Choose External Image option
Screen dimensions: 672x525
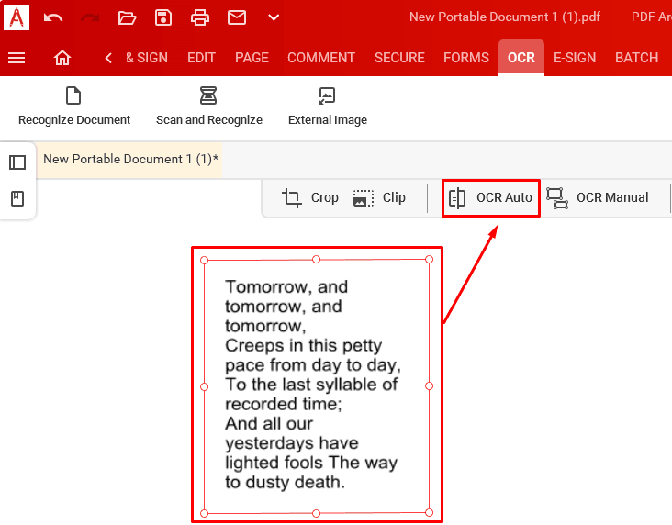click(x=327, y=106)
